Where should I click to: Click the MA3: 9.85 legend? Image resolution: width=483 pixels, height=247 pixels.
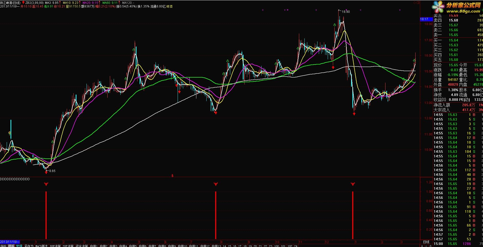(x=52, y=3)
